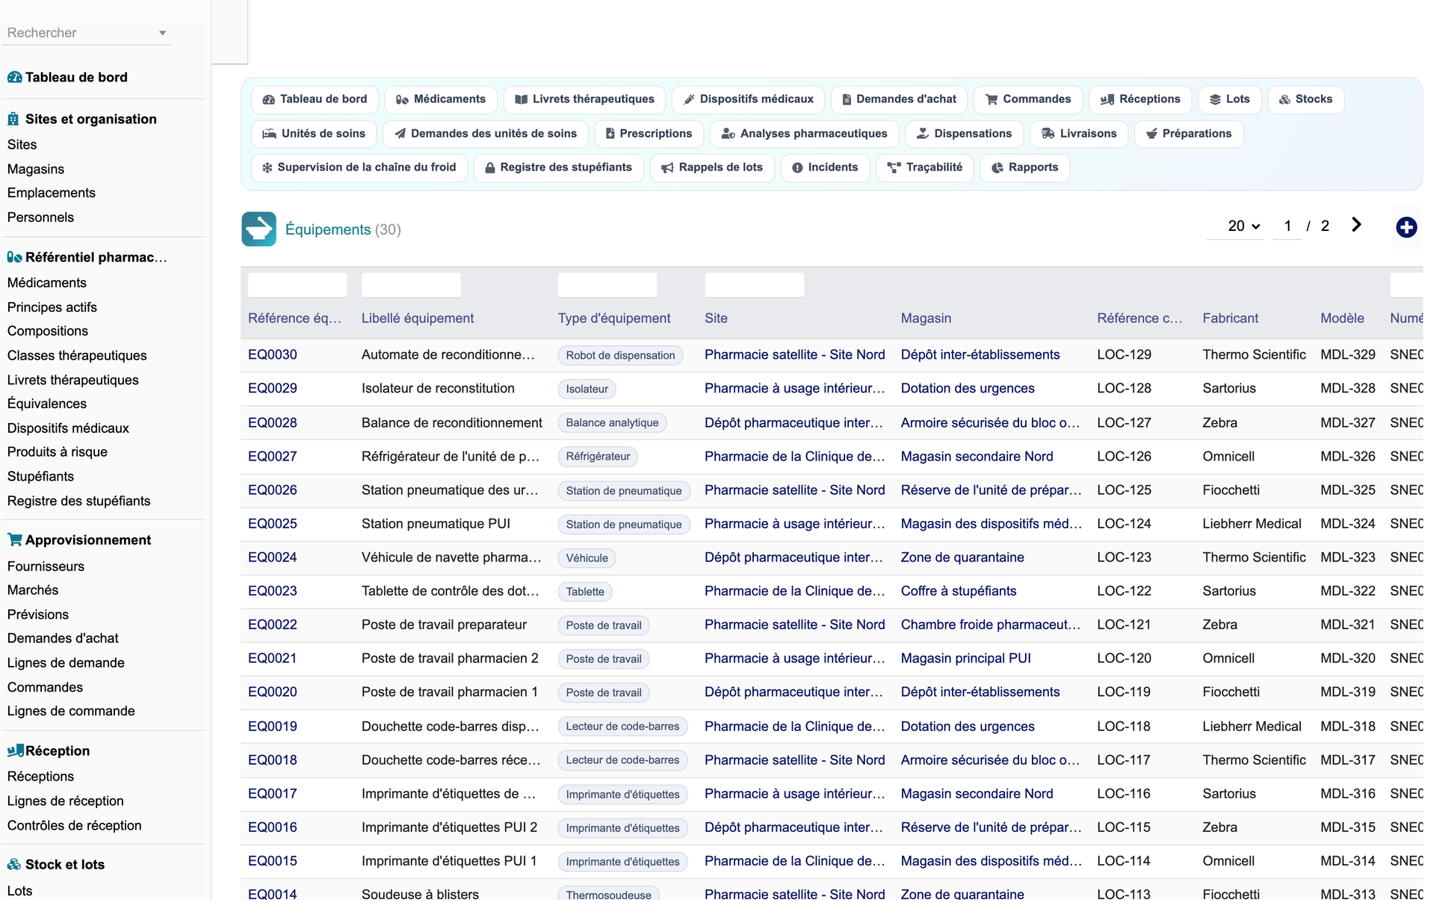Screen dimensions: 1454x900
Task: Open equipment record EQ0030
Action: (x=273, y=355)
